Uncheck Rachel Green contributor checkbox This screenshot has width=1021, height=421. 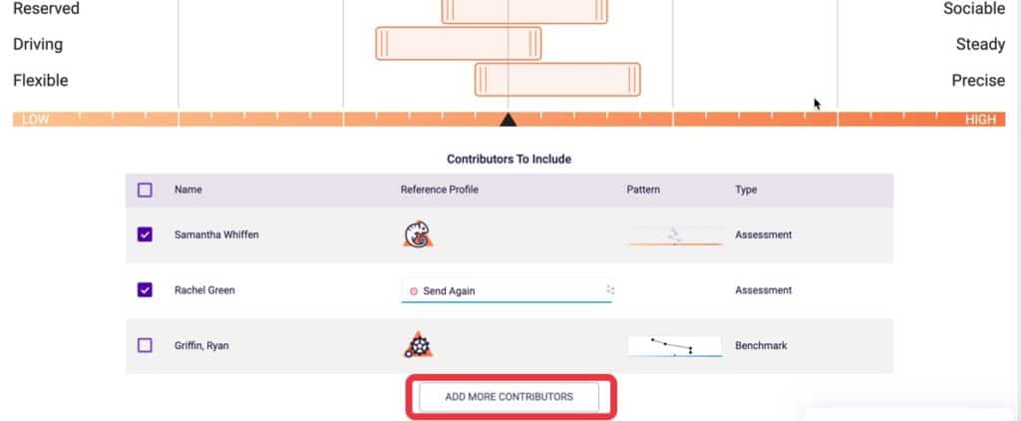[145, 290]
